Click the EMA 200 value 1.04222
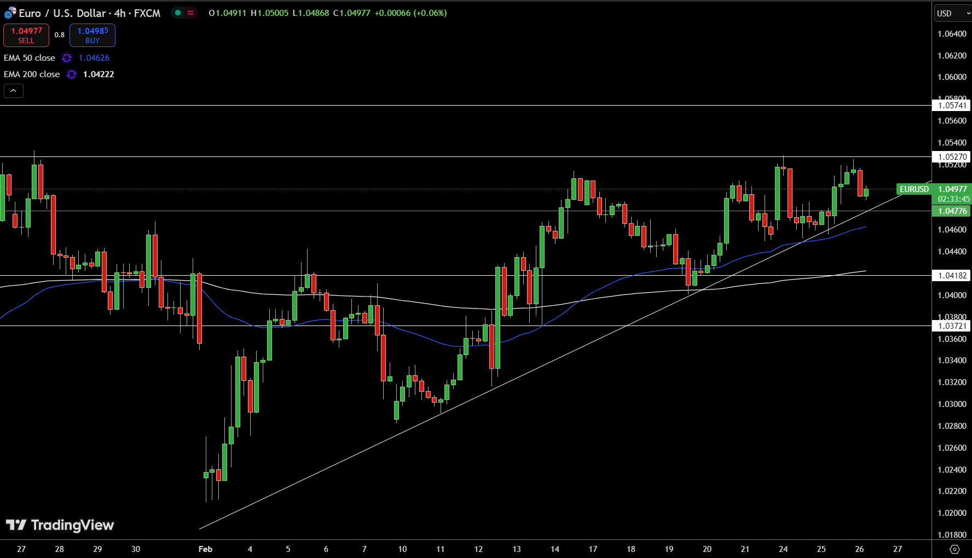The height and width of the screenshot is (558, 972). click(99, 74)
